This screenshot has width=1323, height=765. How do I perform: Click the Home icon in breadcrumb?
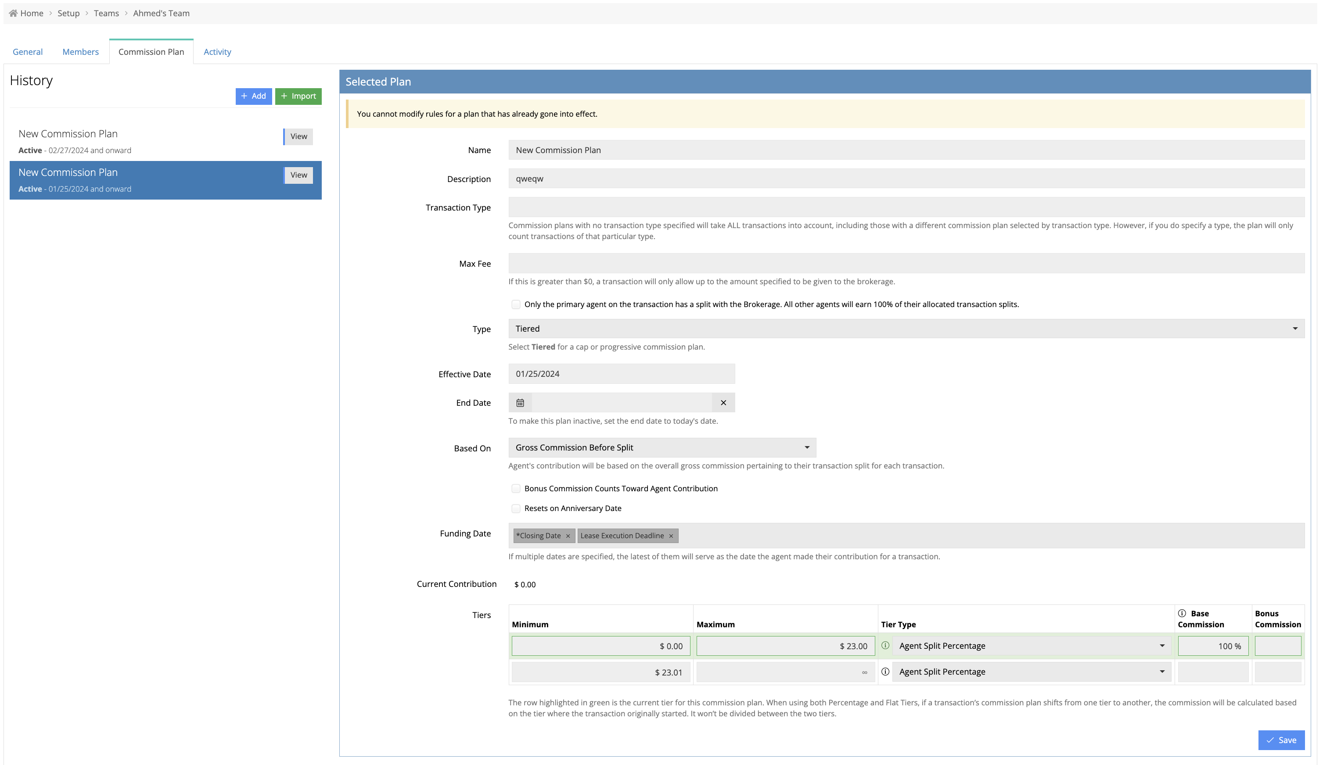pos(13,13)
